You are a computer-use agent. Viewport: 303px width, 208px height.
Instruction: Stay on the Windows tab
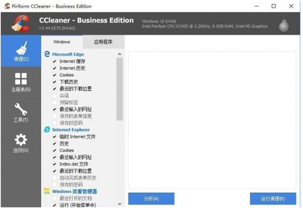(x=61, y=42)
